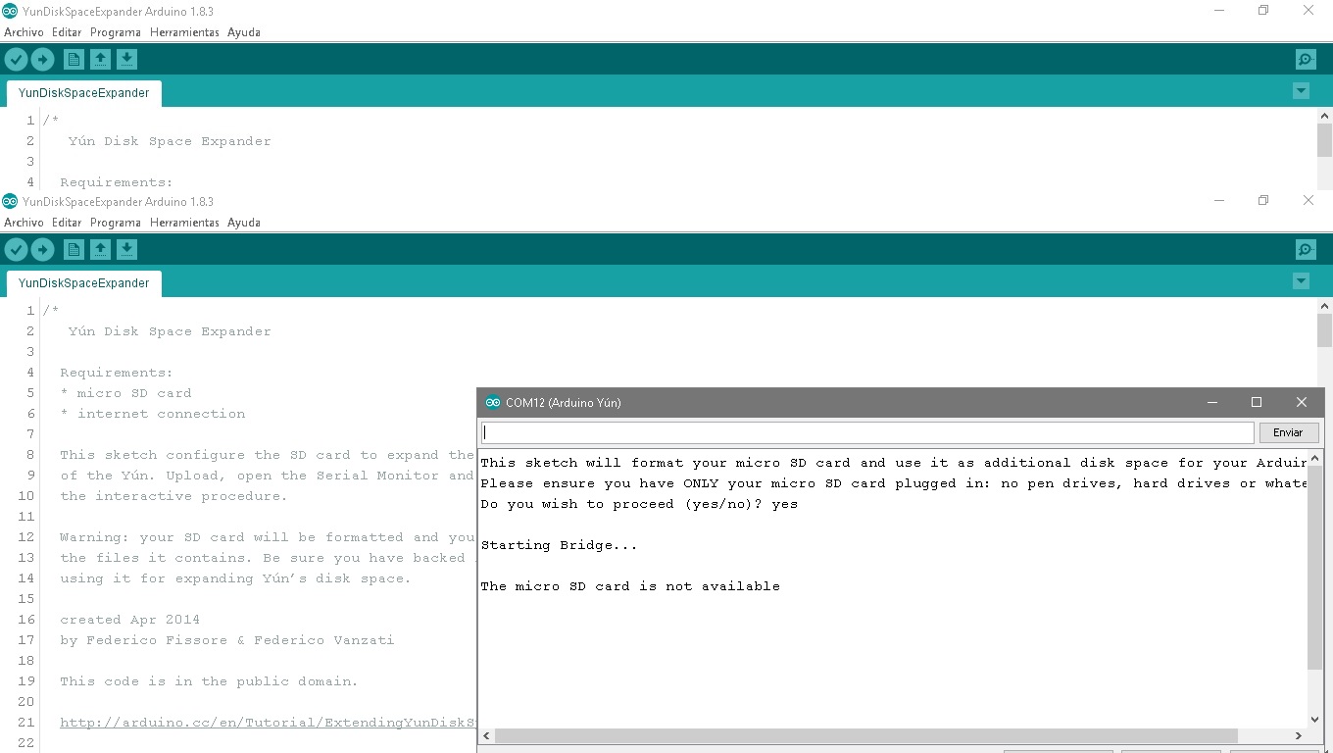Click down arrow of serial monitor scrollbar

click(1315, 721)
